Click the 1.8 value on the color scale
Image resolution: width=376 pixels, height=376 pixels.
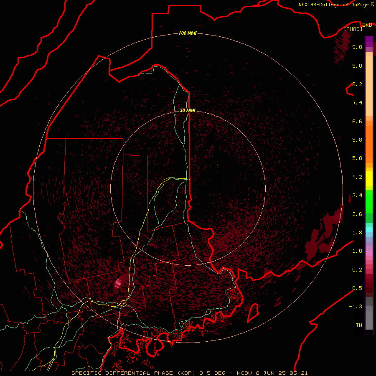coord(357,233)
